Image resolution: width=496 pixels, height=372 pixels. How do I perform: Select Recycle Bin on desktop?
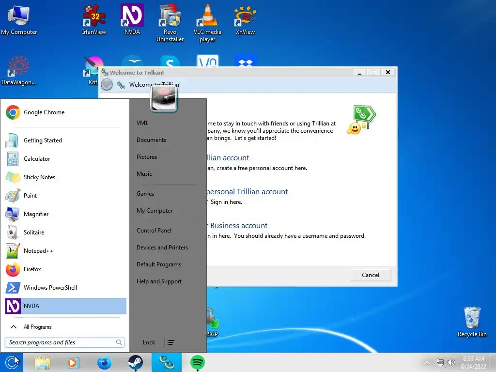point(472,322)
